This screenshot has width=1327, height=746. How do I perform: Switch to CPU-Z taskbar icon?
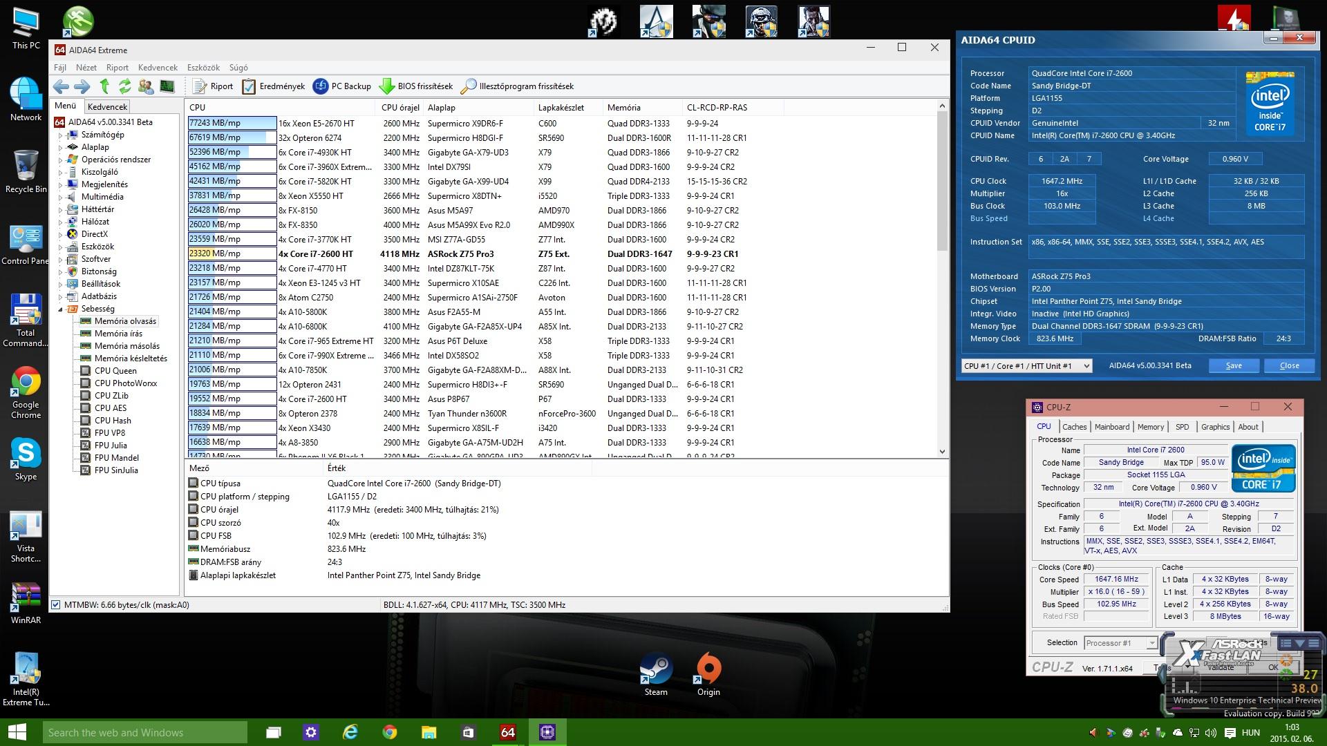pyautogui.click(x=547, y=732)
